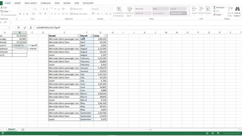The image size is (242, 136).
Task: Open the DATA tab
Action: coord(57,3)
